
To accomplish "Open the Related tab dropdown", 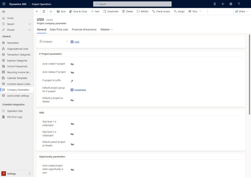I will pyautogui.click(x=107, y=29).
